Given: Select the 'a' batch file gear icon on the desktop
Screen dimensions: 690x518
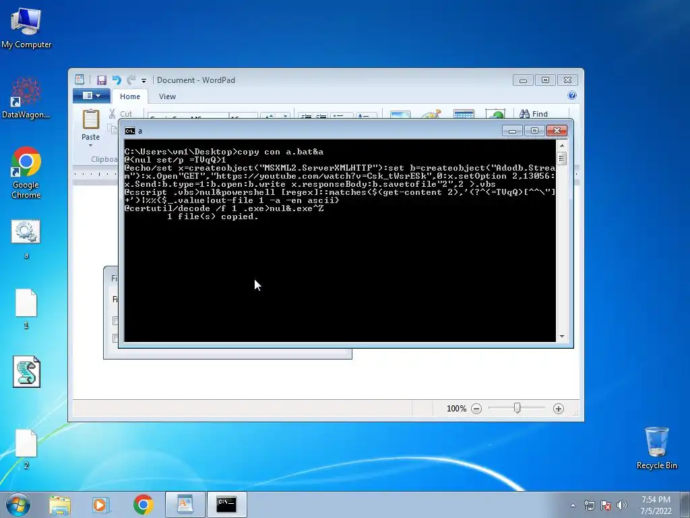Looking at the screenshot, I should pos(26,239).
